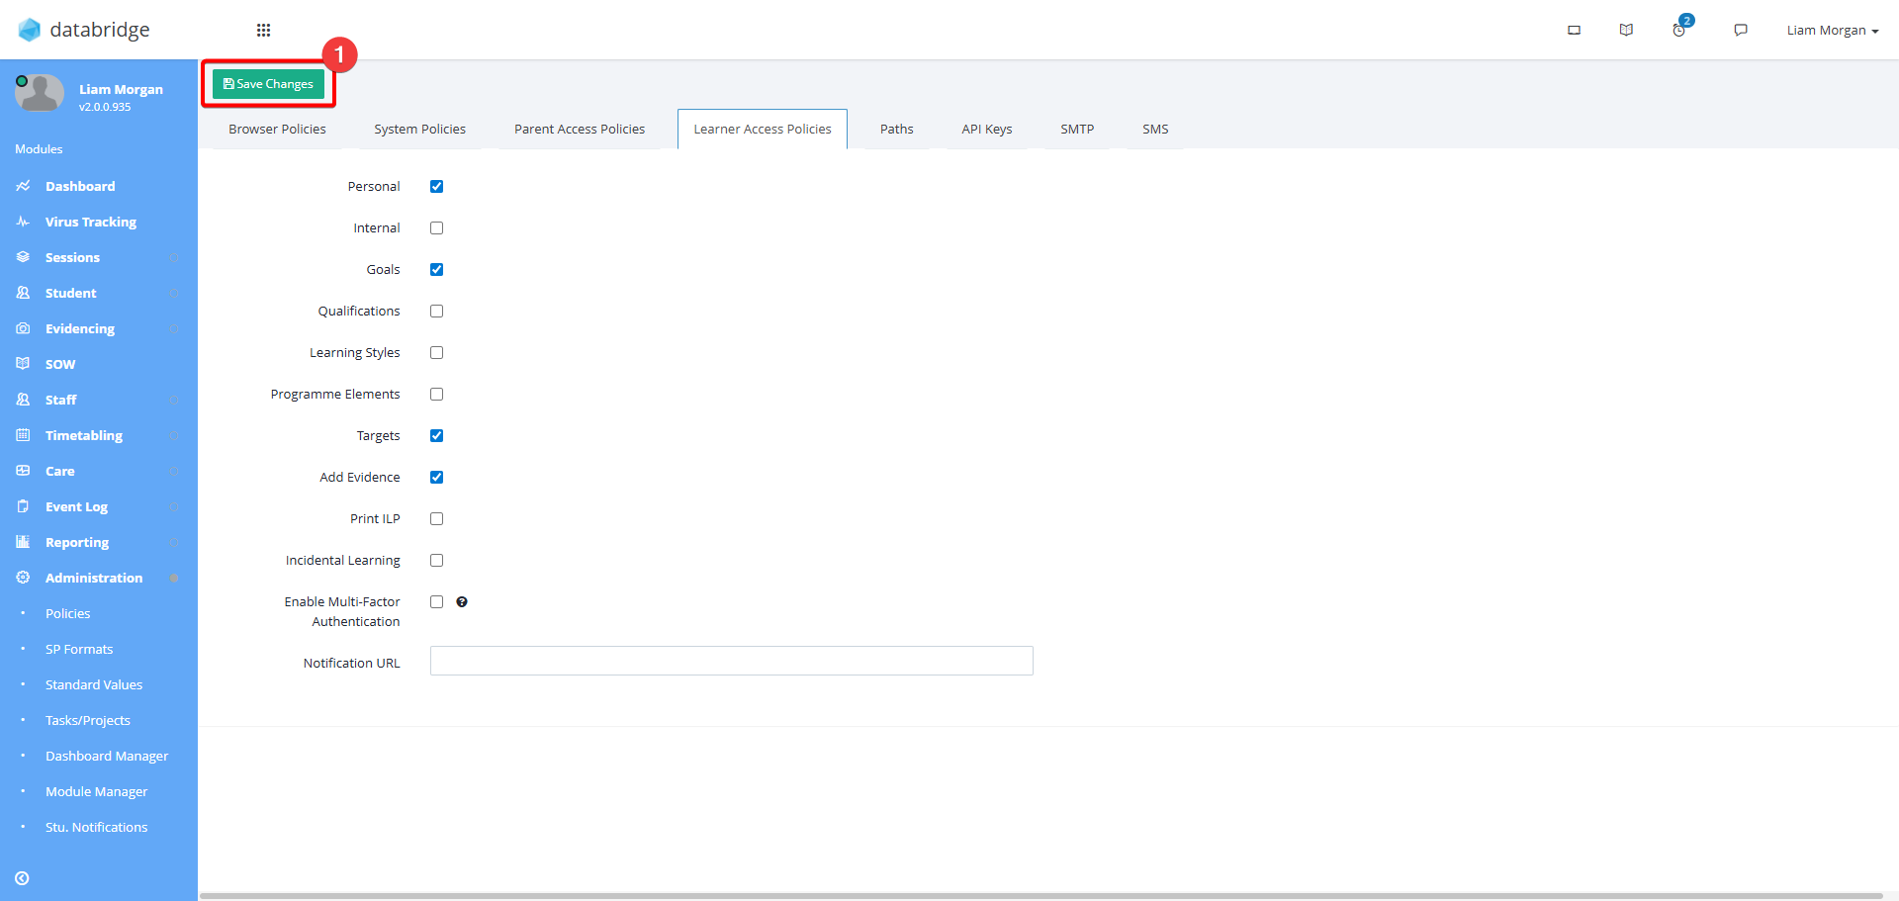The image size is (1899, 901).
Task: Open the Liam Morgan user dropdown
Action: (x=1832, y=30)
